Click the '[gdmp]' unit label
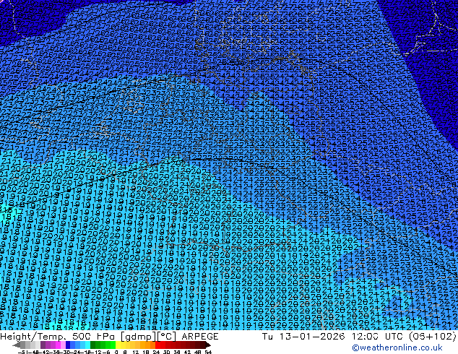Screen dimensions: 458x354 point(138,337)
